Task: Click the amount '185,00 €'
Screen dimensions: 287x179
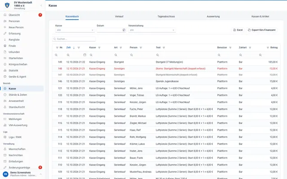Action: tap(273, 62)
